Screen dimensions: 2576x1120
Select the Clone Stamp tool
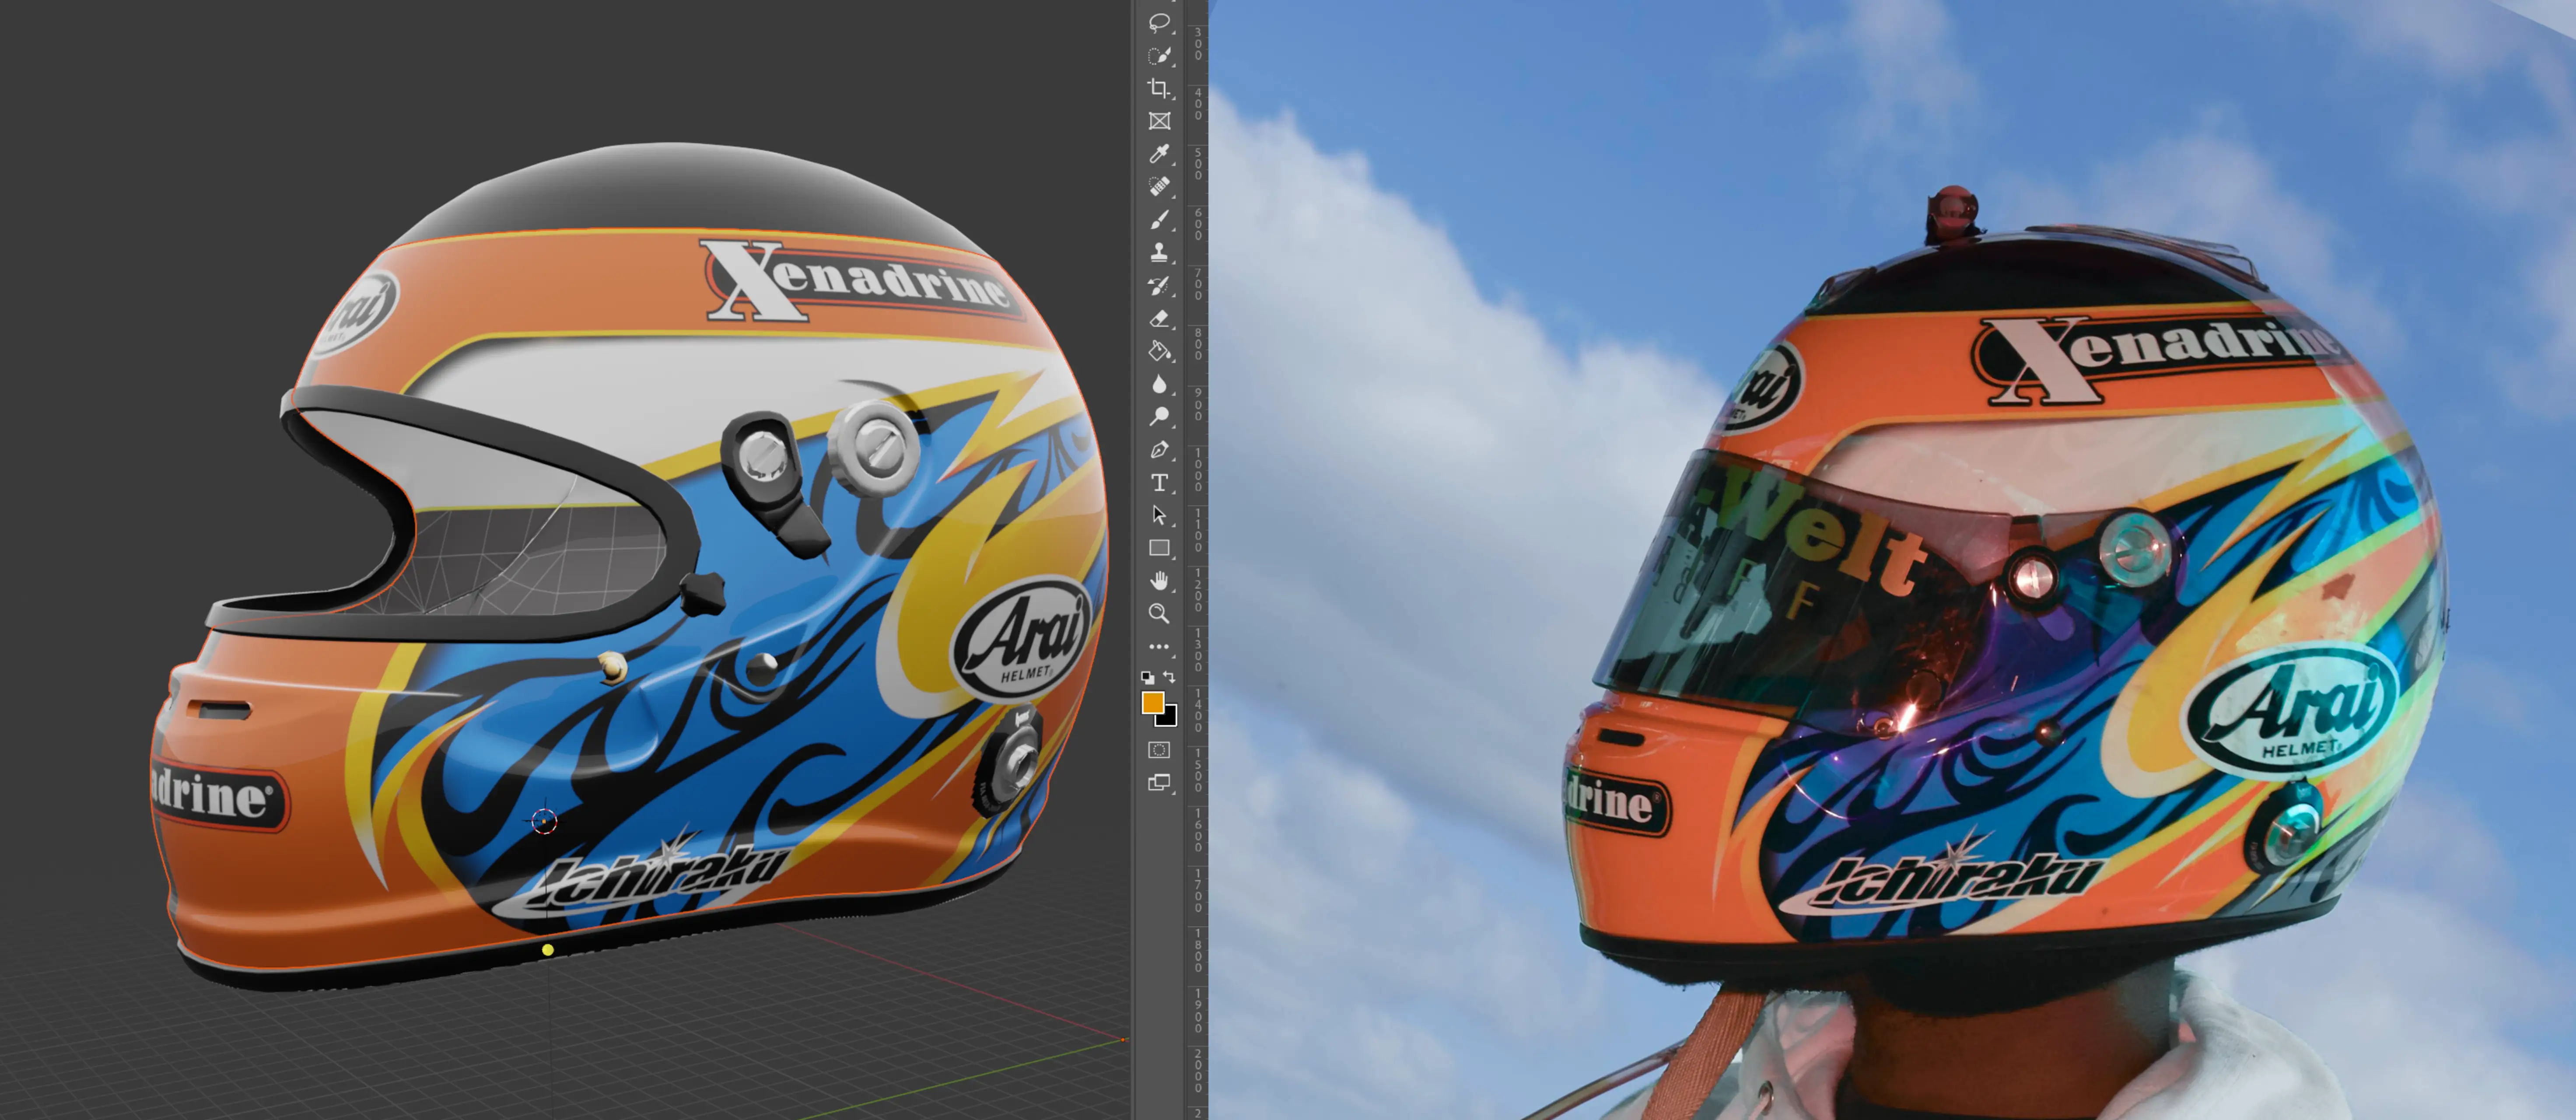tap(1159, 252)
